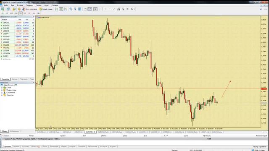This screenshot has width=269, height=151.
Task: Select EURJPY row in Market Watch
Action: pos(17,56)
